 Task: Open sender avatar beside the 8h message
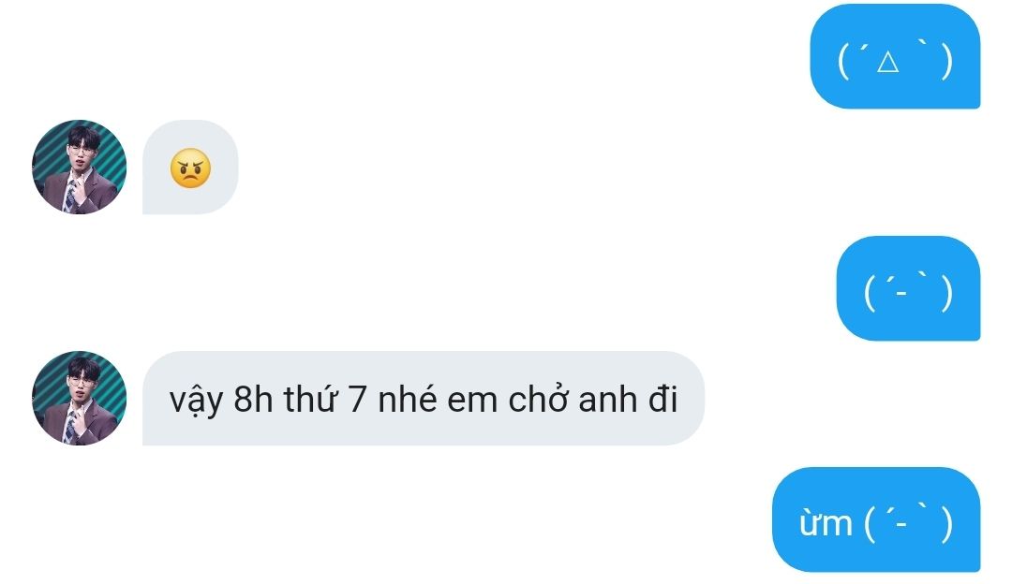80,399
